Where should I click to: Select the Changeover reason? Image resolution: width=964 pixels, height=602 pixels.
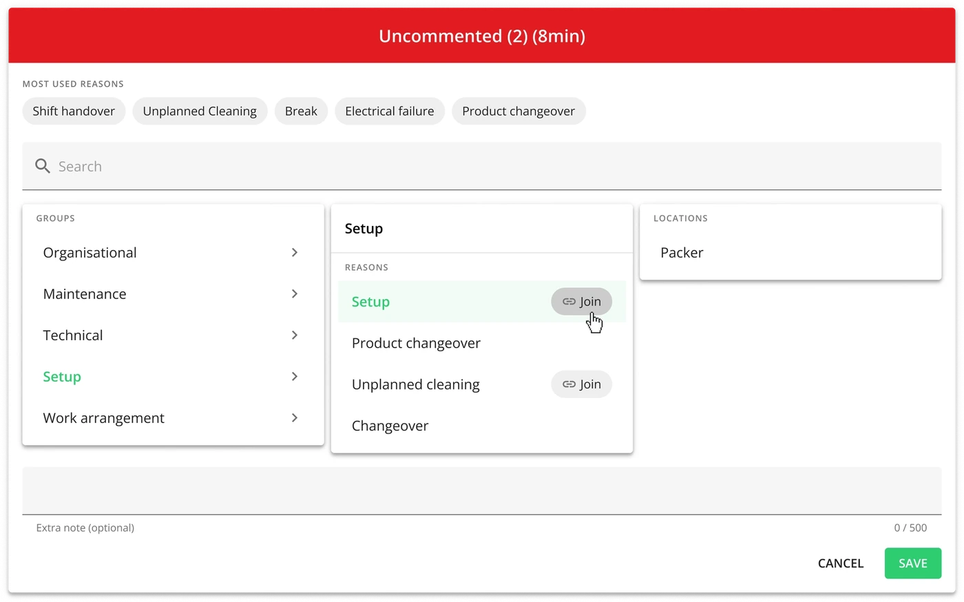tap(482, 426)
